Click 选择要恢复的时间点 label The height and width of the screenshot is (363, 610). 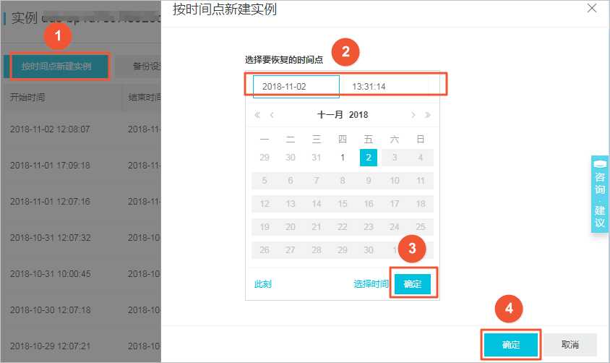point(284,60)
